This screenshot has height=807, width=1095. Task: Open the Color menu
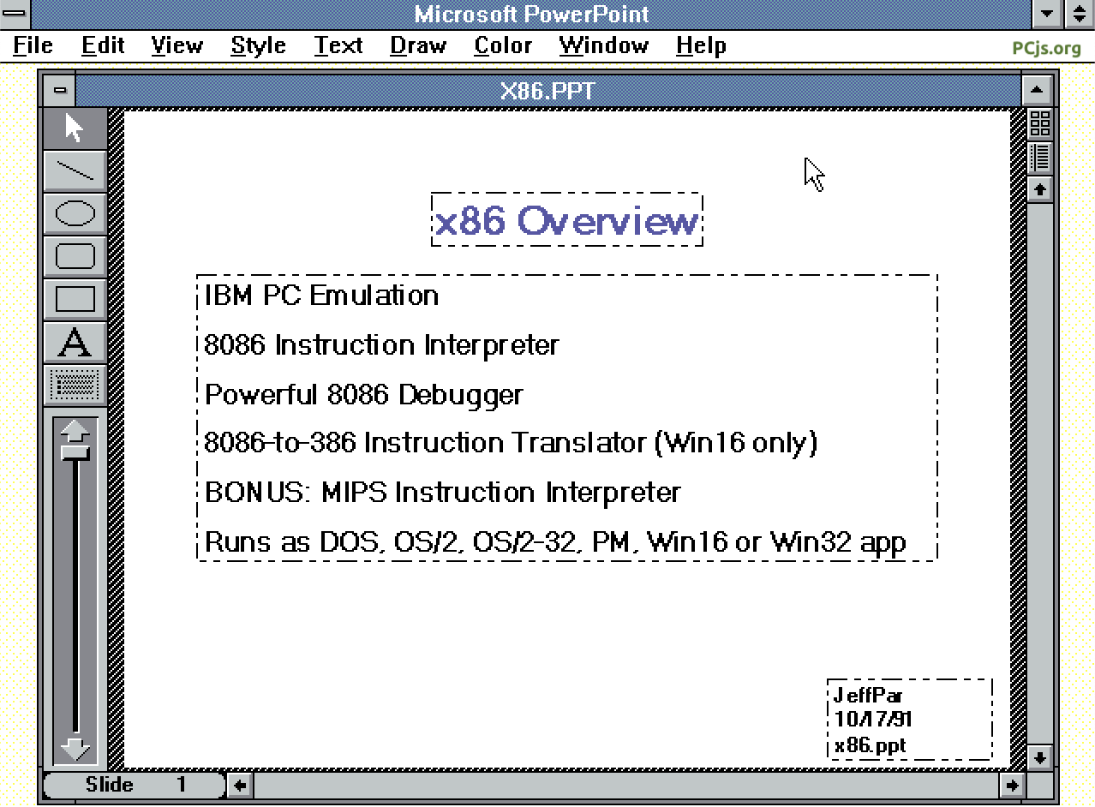(x=502, y=45)
